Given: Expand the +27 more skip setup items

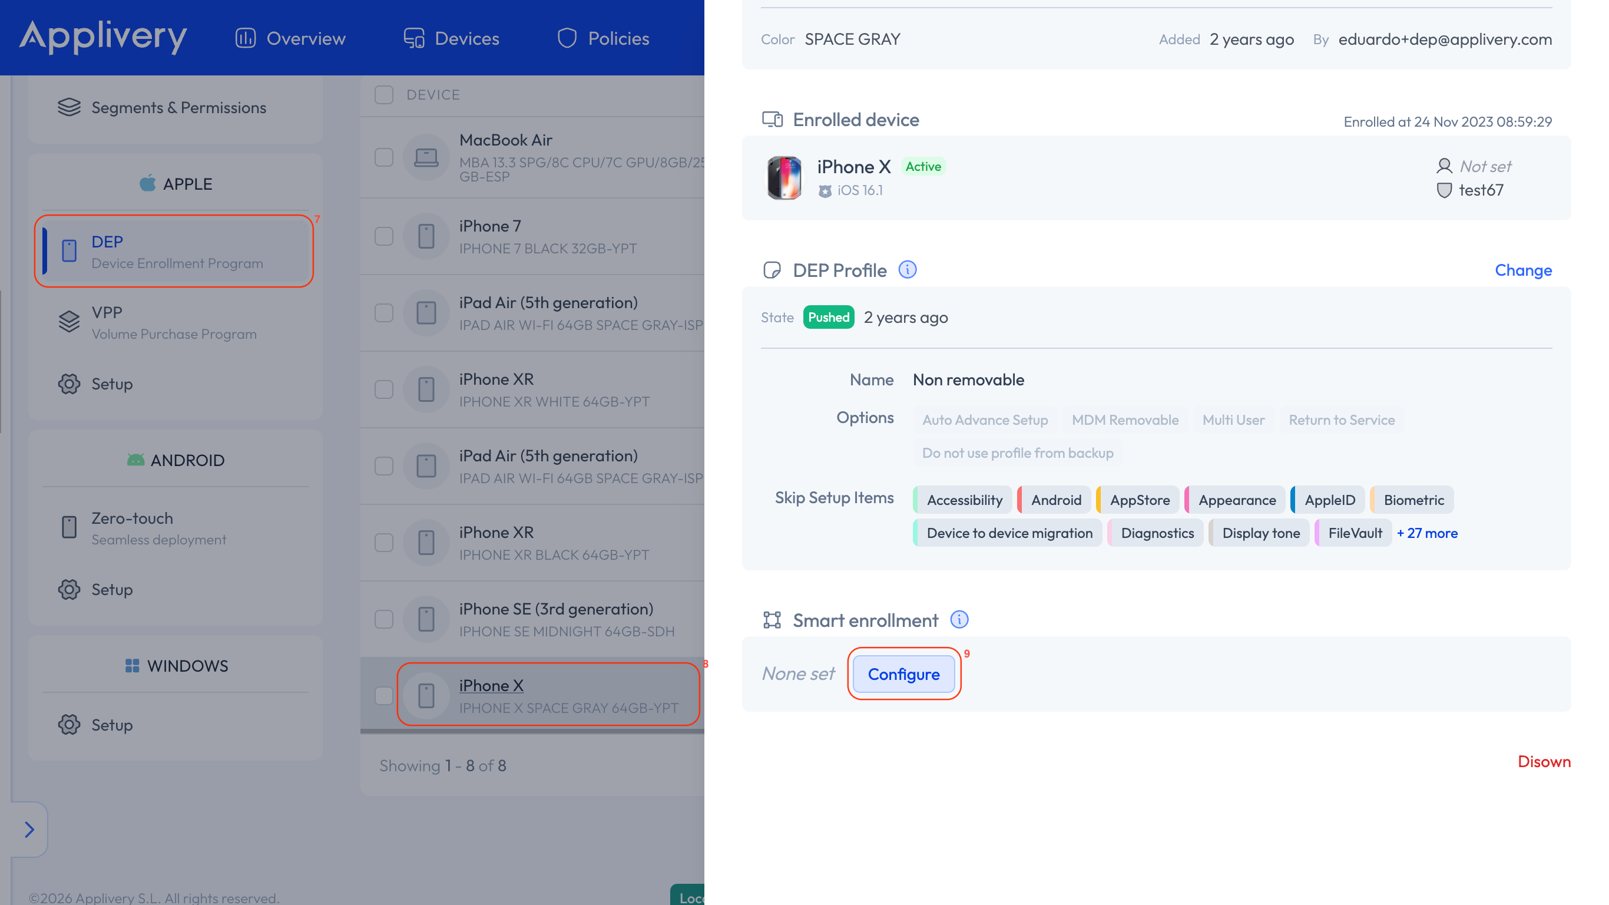Looking at the screenshot, I should tap(1427, 533).
